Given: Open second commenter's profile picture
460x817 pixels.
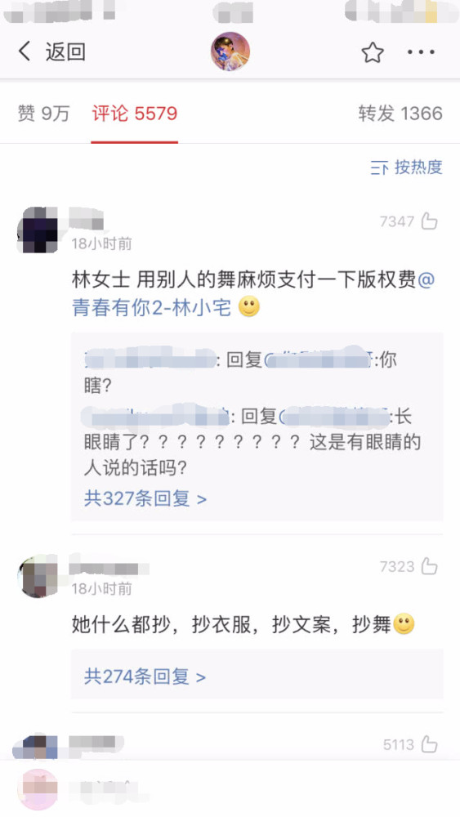Looking at the screenshot, I should tap(38, 576).
